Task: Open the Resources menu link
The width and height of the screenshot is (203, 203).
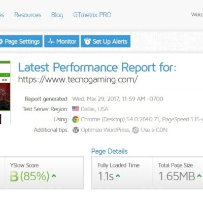Action: [27, 15]
